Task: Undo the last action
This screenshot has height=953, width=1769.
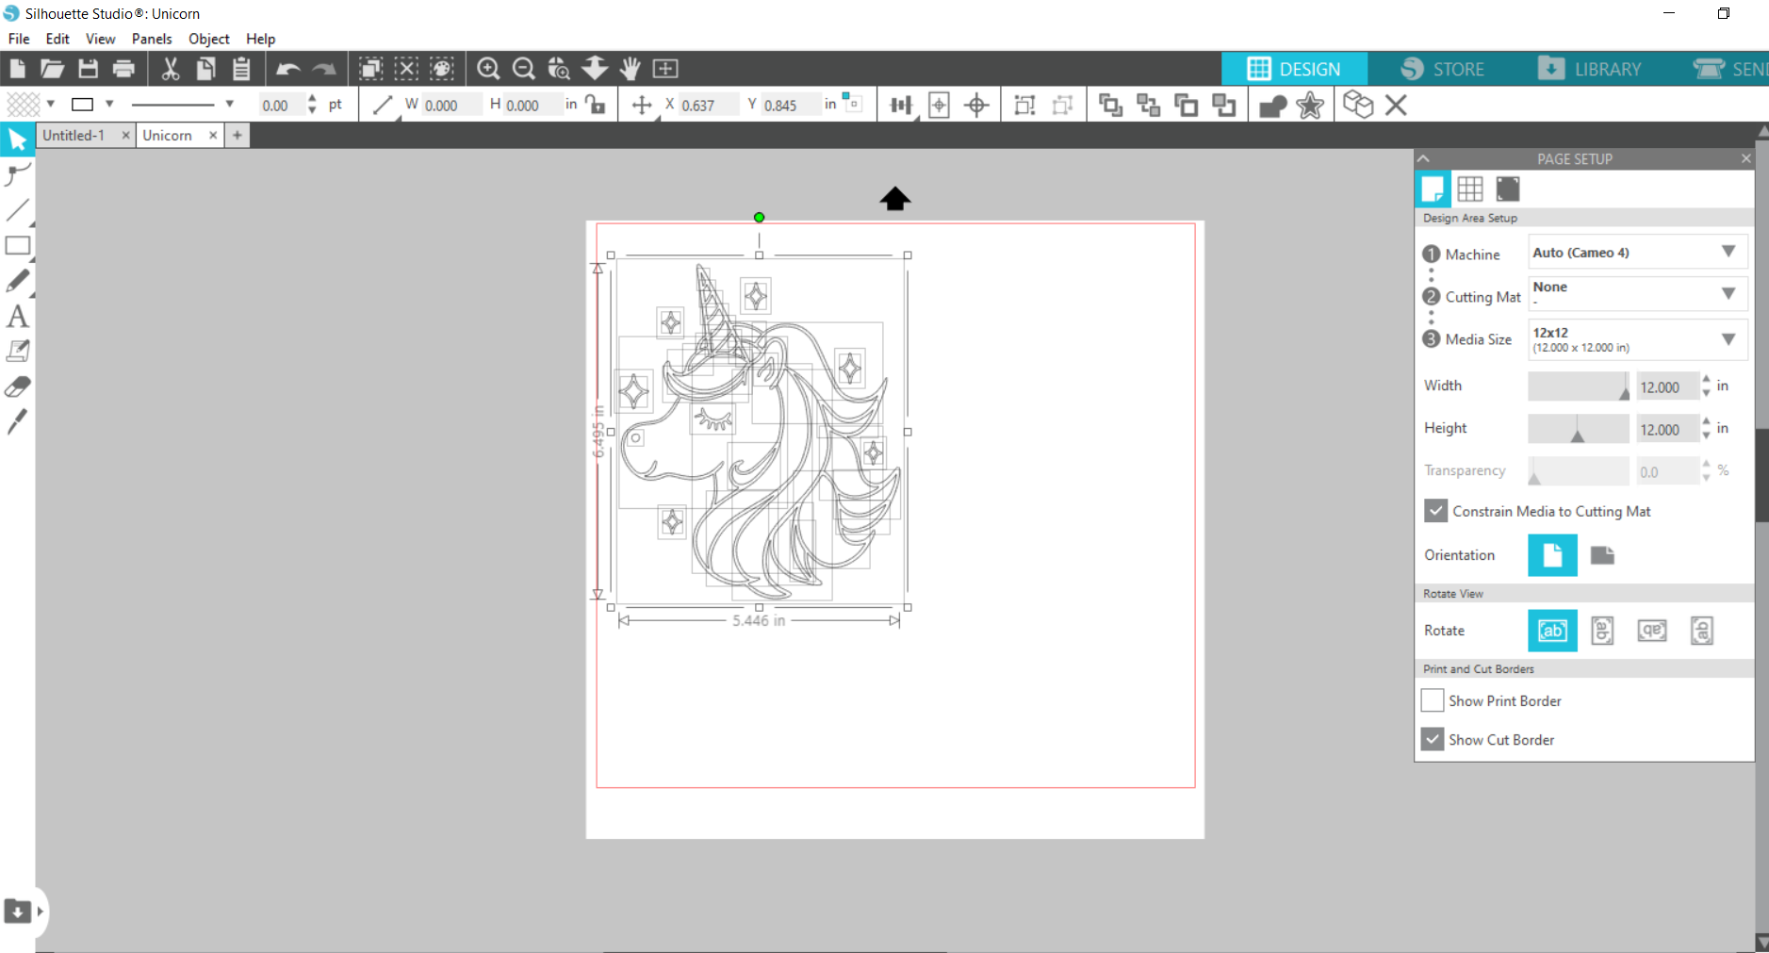Action: [288, 69]
